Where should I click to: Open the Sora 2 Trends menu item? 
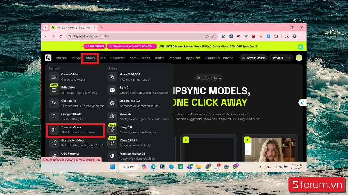[140, 58]
